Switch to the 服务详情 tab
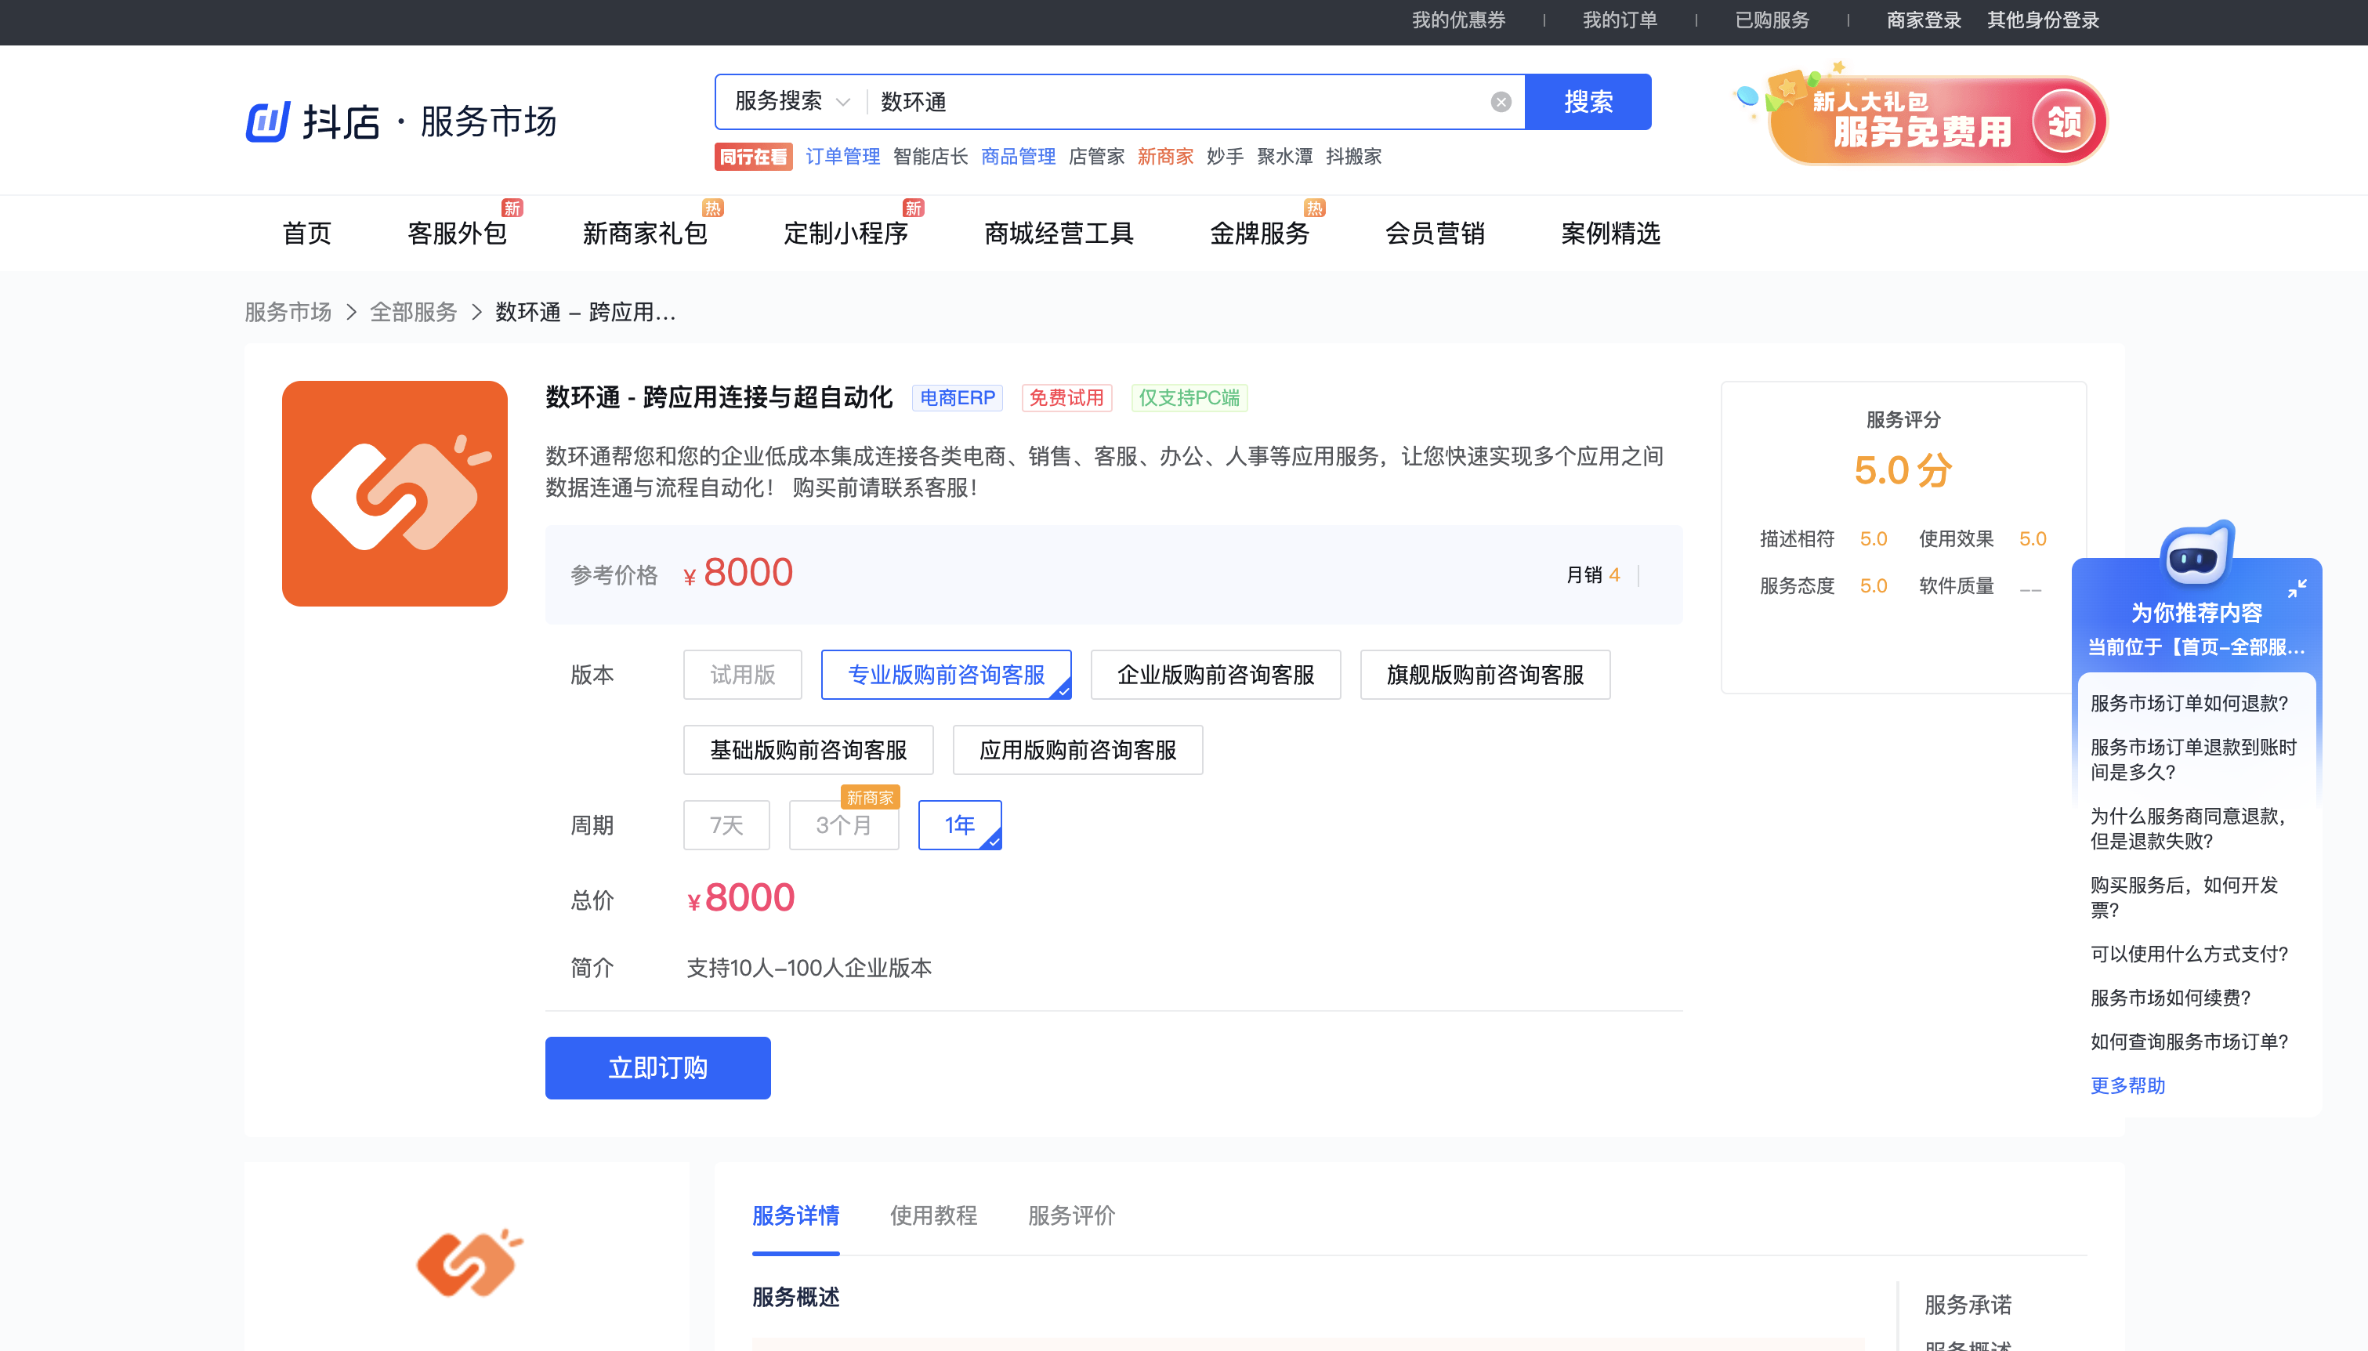Viewport: 2368px width, 1351px height. click(795, 1215)
